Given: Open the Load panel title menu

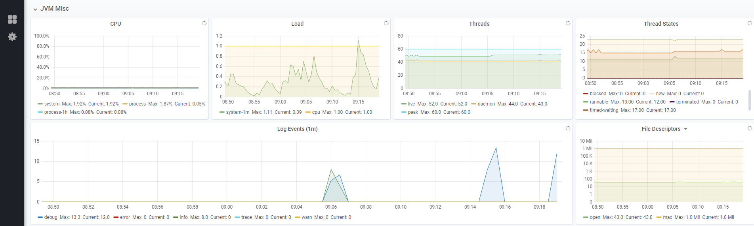Looking at the screenshot, I should tap(297, 24).
